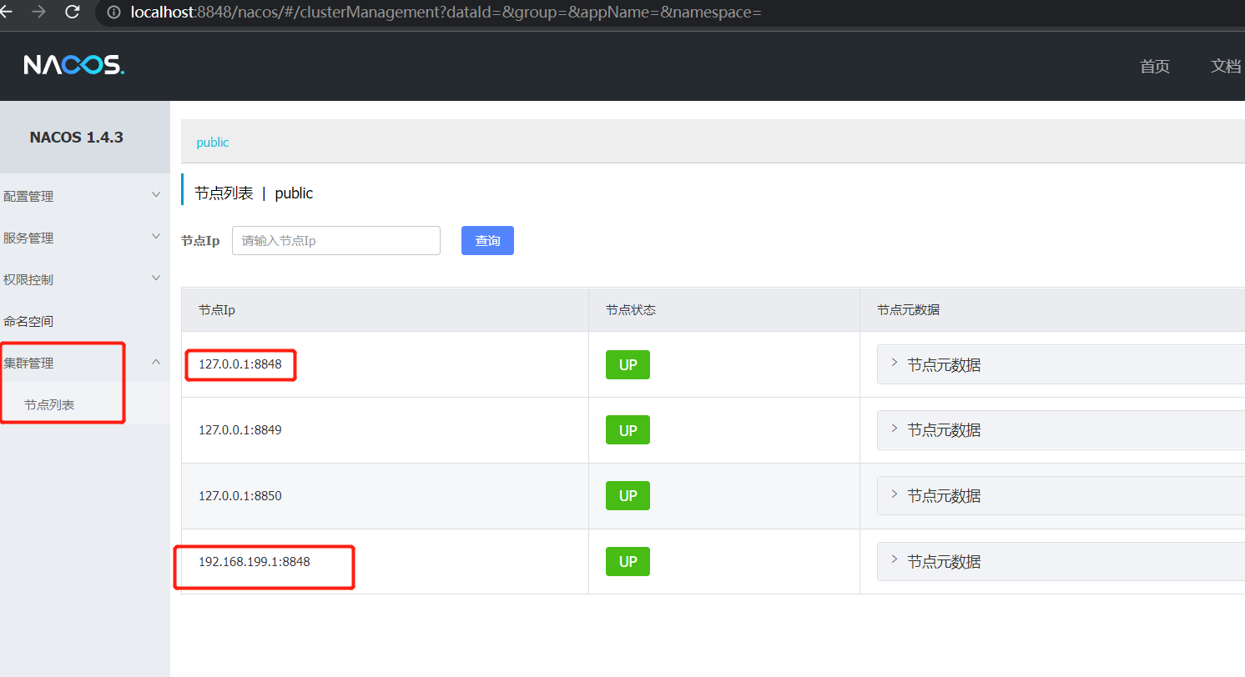Expand 节点元数据 for 127.0.0.1:8849

pyautogui.click(x=1061, y=429)
